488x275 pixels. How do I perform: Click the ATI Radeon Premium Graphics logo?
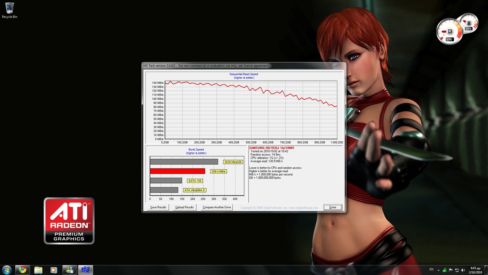point(69,221)
